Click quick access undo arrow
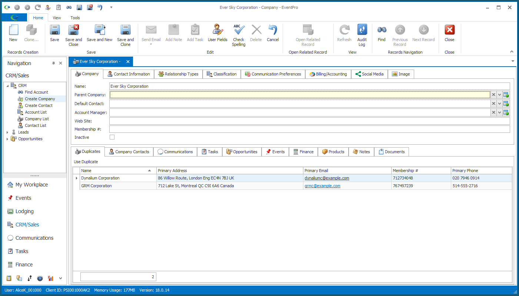 click(100, 7)
